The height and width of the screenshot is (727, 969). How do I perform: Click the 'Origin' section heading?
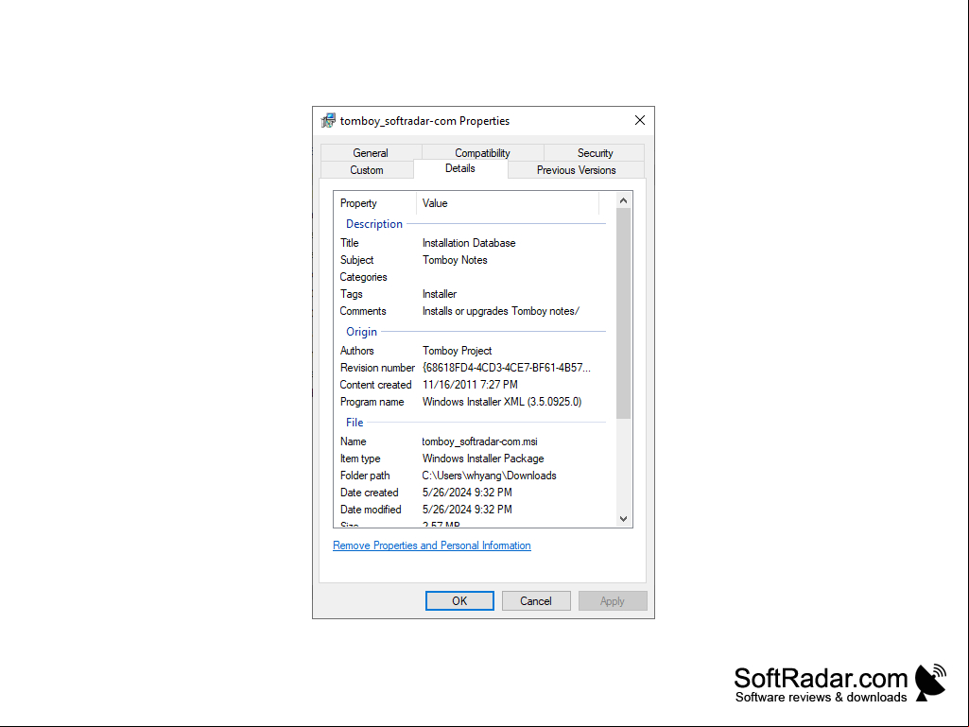pos(361,332)
